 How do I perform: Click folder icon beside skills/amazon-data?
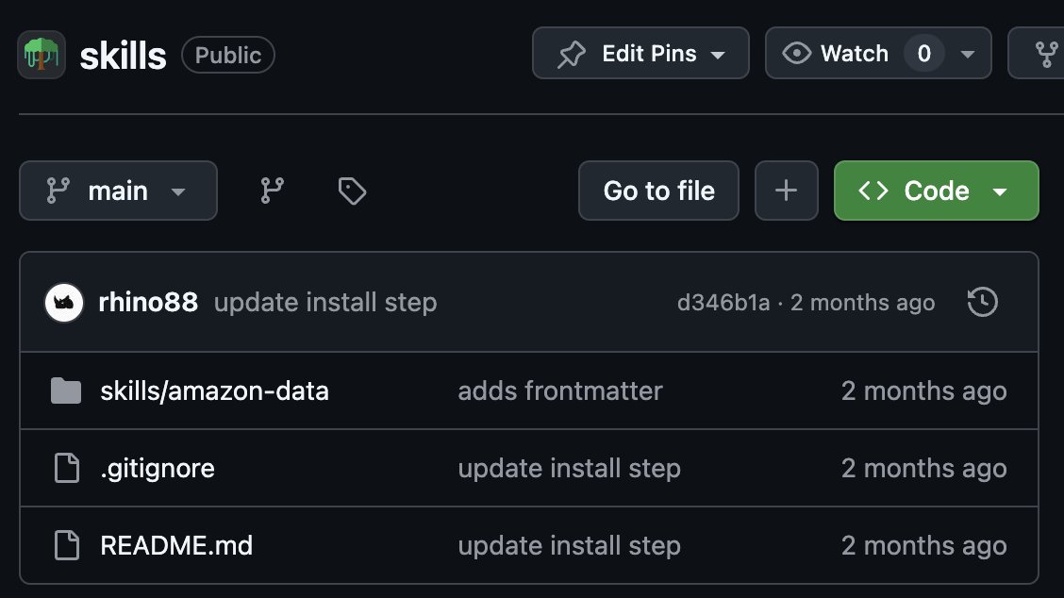coord(66,391)
